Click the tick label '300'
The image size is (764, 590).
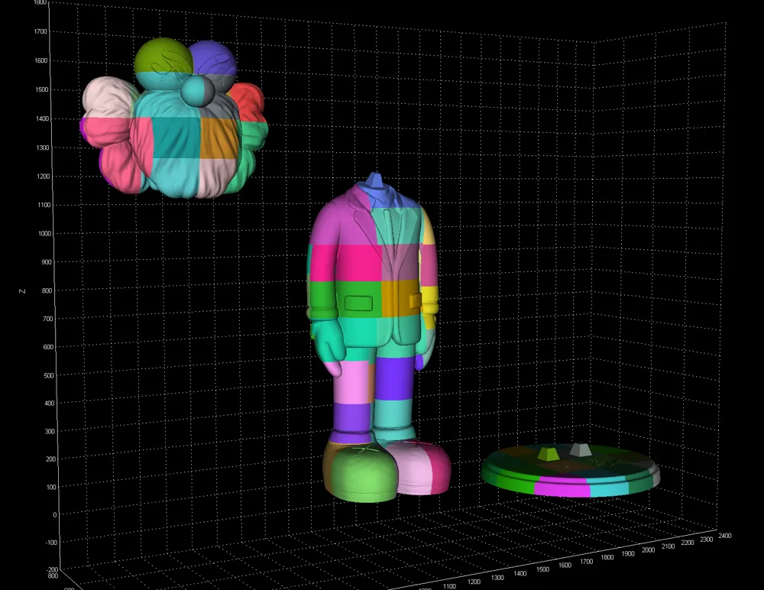pyautogui.click(x=50, y=431)
